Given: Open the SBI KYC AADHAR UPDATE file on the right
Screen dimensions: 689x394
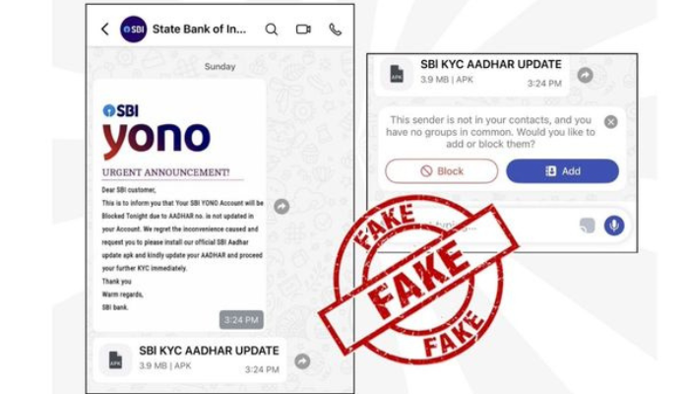Looking at the screenshot, I should pos(471,74).
